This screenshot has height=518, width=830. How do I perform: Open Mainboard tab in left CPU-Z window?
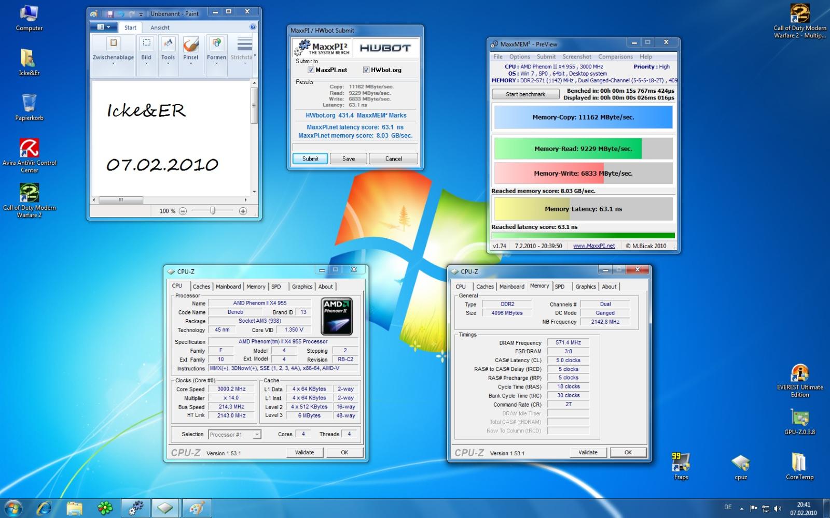pyautogui.click(x=228, y=286)
